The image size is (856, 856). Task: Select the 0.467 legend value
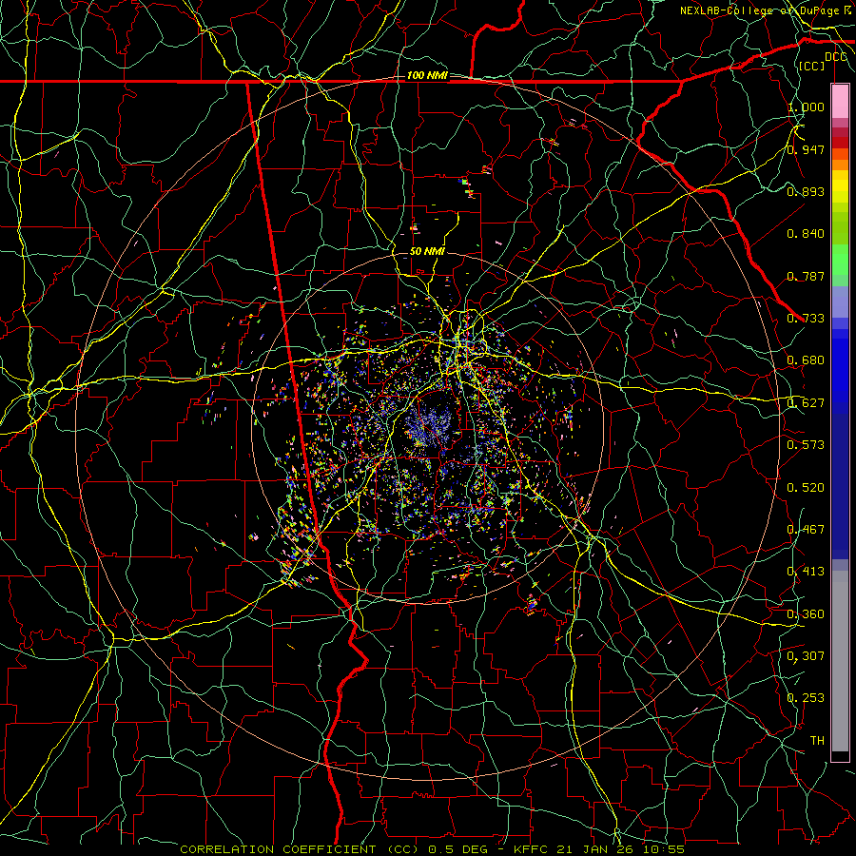click(806, 530)
